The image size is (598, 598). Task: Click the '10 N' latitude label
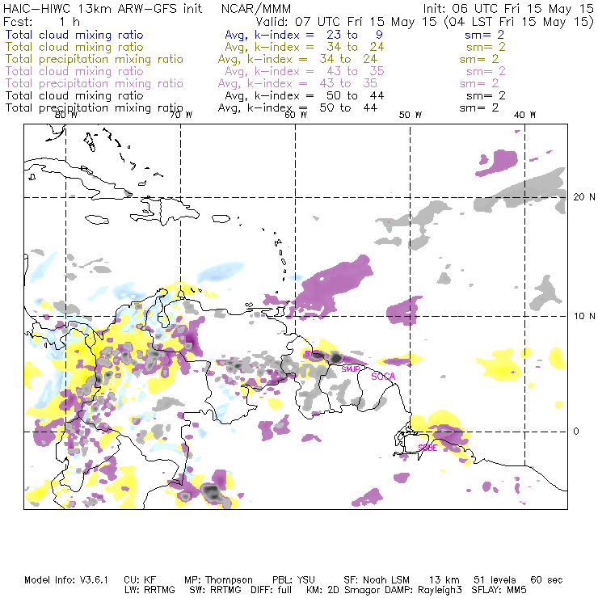click(584, 316)
